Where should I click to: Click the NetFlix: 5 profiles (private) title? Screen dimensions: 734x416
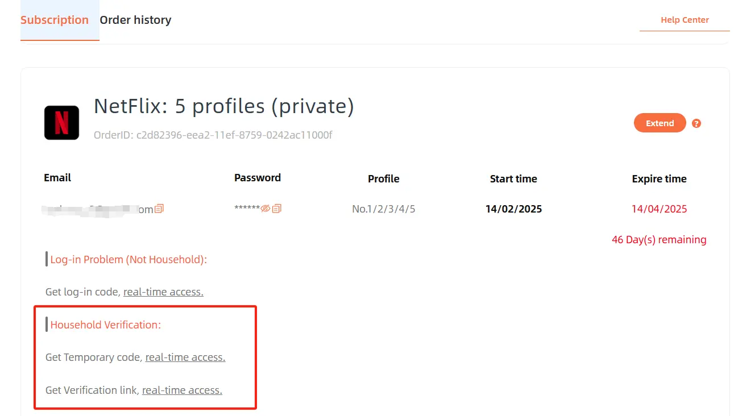224,106
